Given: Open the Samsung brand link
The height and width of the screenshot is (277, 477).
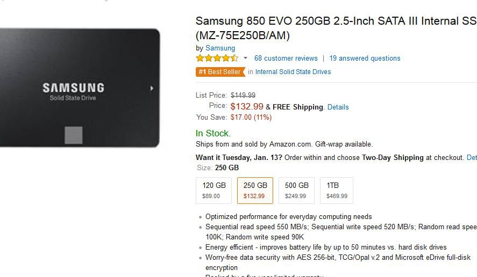Looking at the screenshot, I should (220, 48).
